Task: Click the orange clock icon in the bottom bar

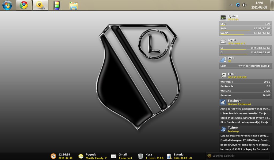Action: pyautogui.click(x=53, y=156)
